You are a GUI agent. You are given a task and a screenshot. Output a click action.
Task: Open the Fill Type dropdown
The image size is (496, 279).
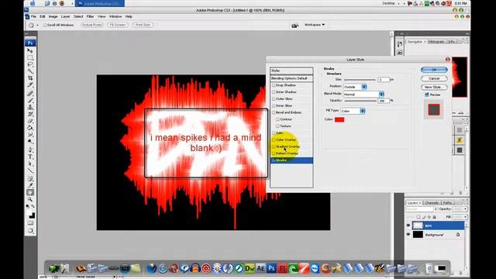pyautogui.click(x=353, y=111)
